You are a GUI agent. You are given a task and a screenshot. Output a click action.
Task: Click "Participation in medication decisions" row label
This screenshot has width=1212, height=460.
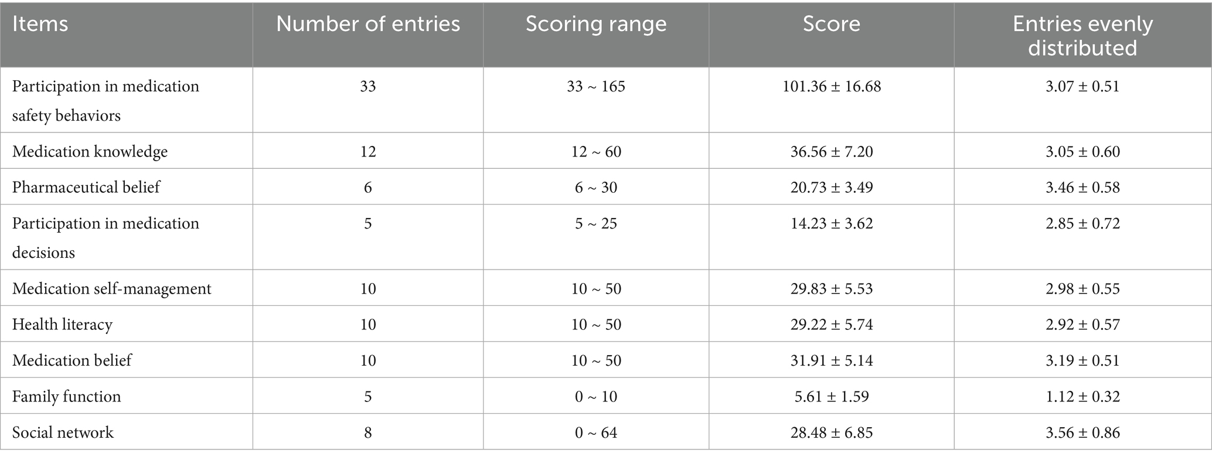pyautogui.click(x=105, y=237)
